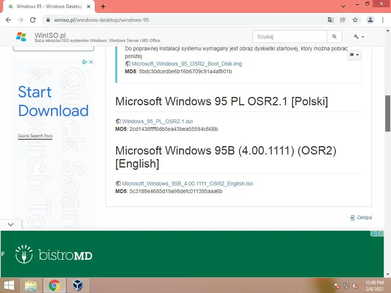Screen dimensions: 391x293
Task: Click heading Microsoft Windows 95B (4.00.1111) (OSR2)
Action: [x=226, y=150]
